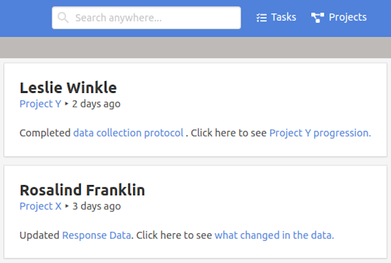Screen dimensions: 391x263
Task: Click the magnifying glass search icon
Action: point(63,18)
